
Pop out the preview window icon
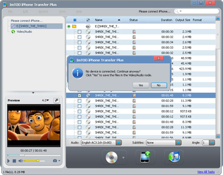point(56,100)
